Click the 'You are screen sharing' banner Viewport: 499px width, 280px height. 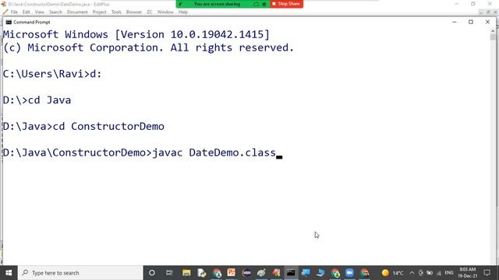tap(217, 4)
